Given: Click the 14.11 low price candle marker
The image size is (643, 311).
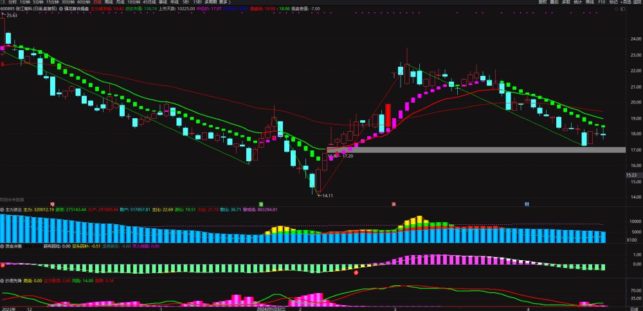Looking at the screenshot, I should (327, 196).
